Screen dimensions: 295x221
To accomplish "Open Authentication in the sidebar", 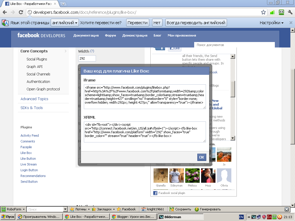I will pyautogui.click(x=38, y=81).
